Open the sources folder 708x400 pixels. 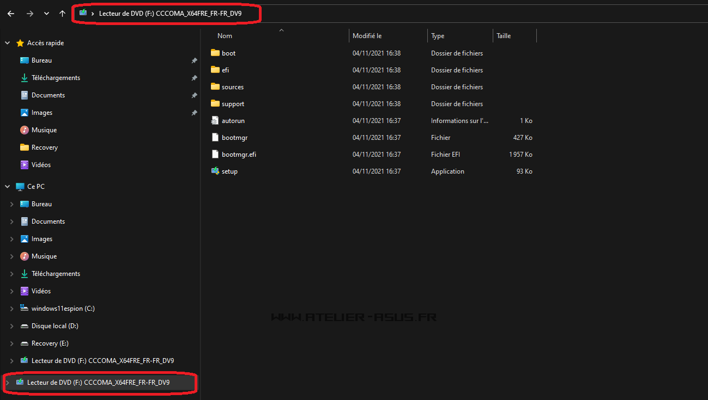232,87
